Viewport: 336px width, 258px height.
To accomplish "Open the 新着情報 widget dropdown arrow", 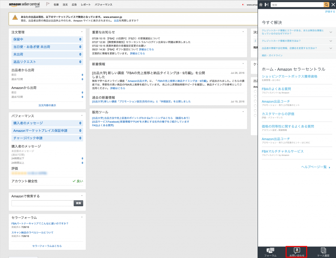I will (x=243, y=64).
